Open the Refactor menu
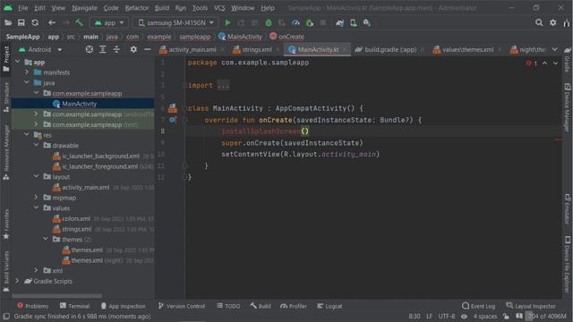This screenshot has width=573, height=322. 137,8
